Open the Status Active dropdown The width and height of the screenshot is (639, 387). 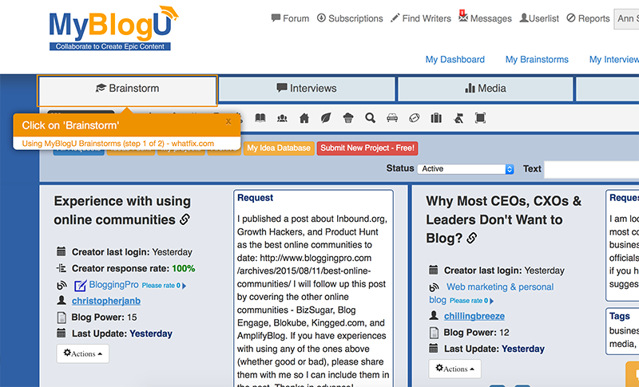click(x=466, y=169)
